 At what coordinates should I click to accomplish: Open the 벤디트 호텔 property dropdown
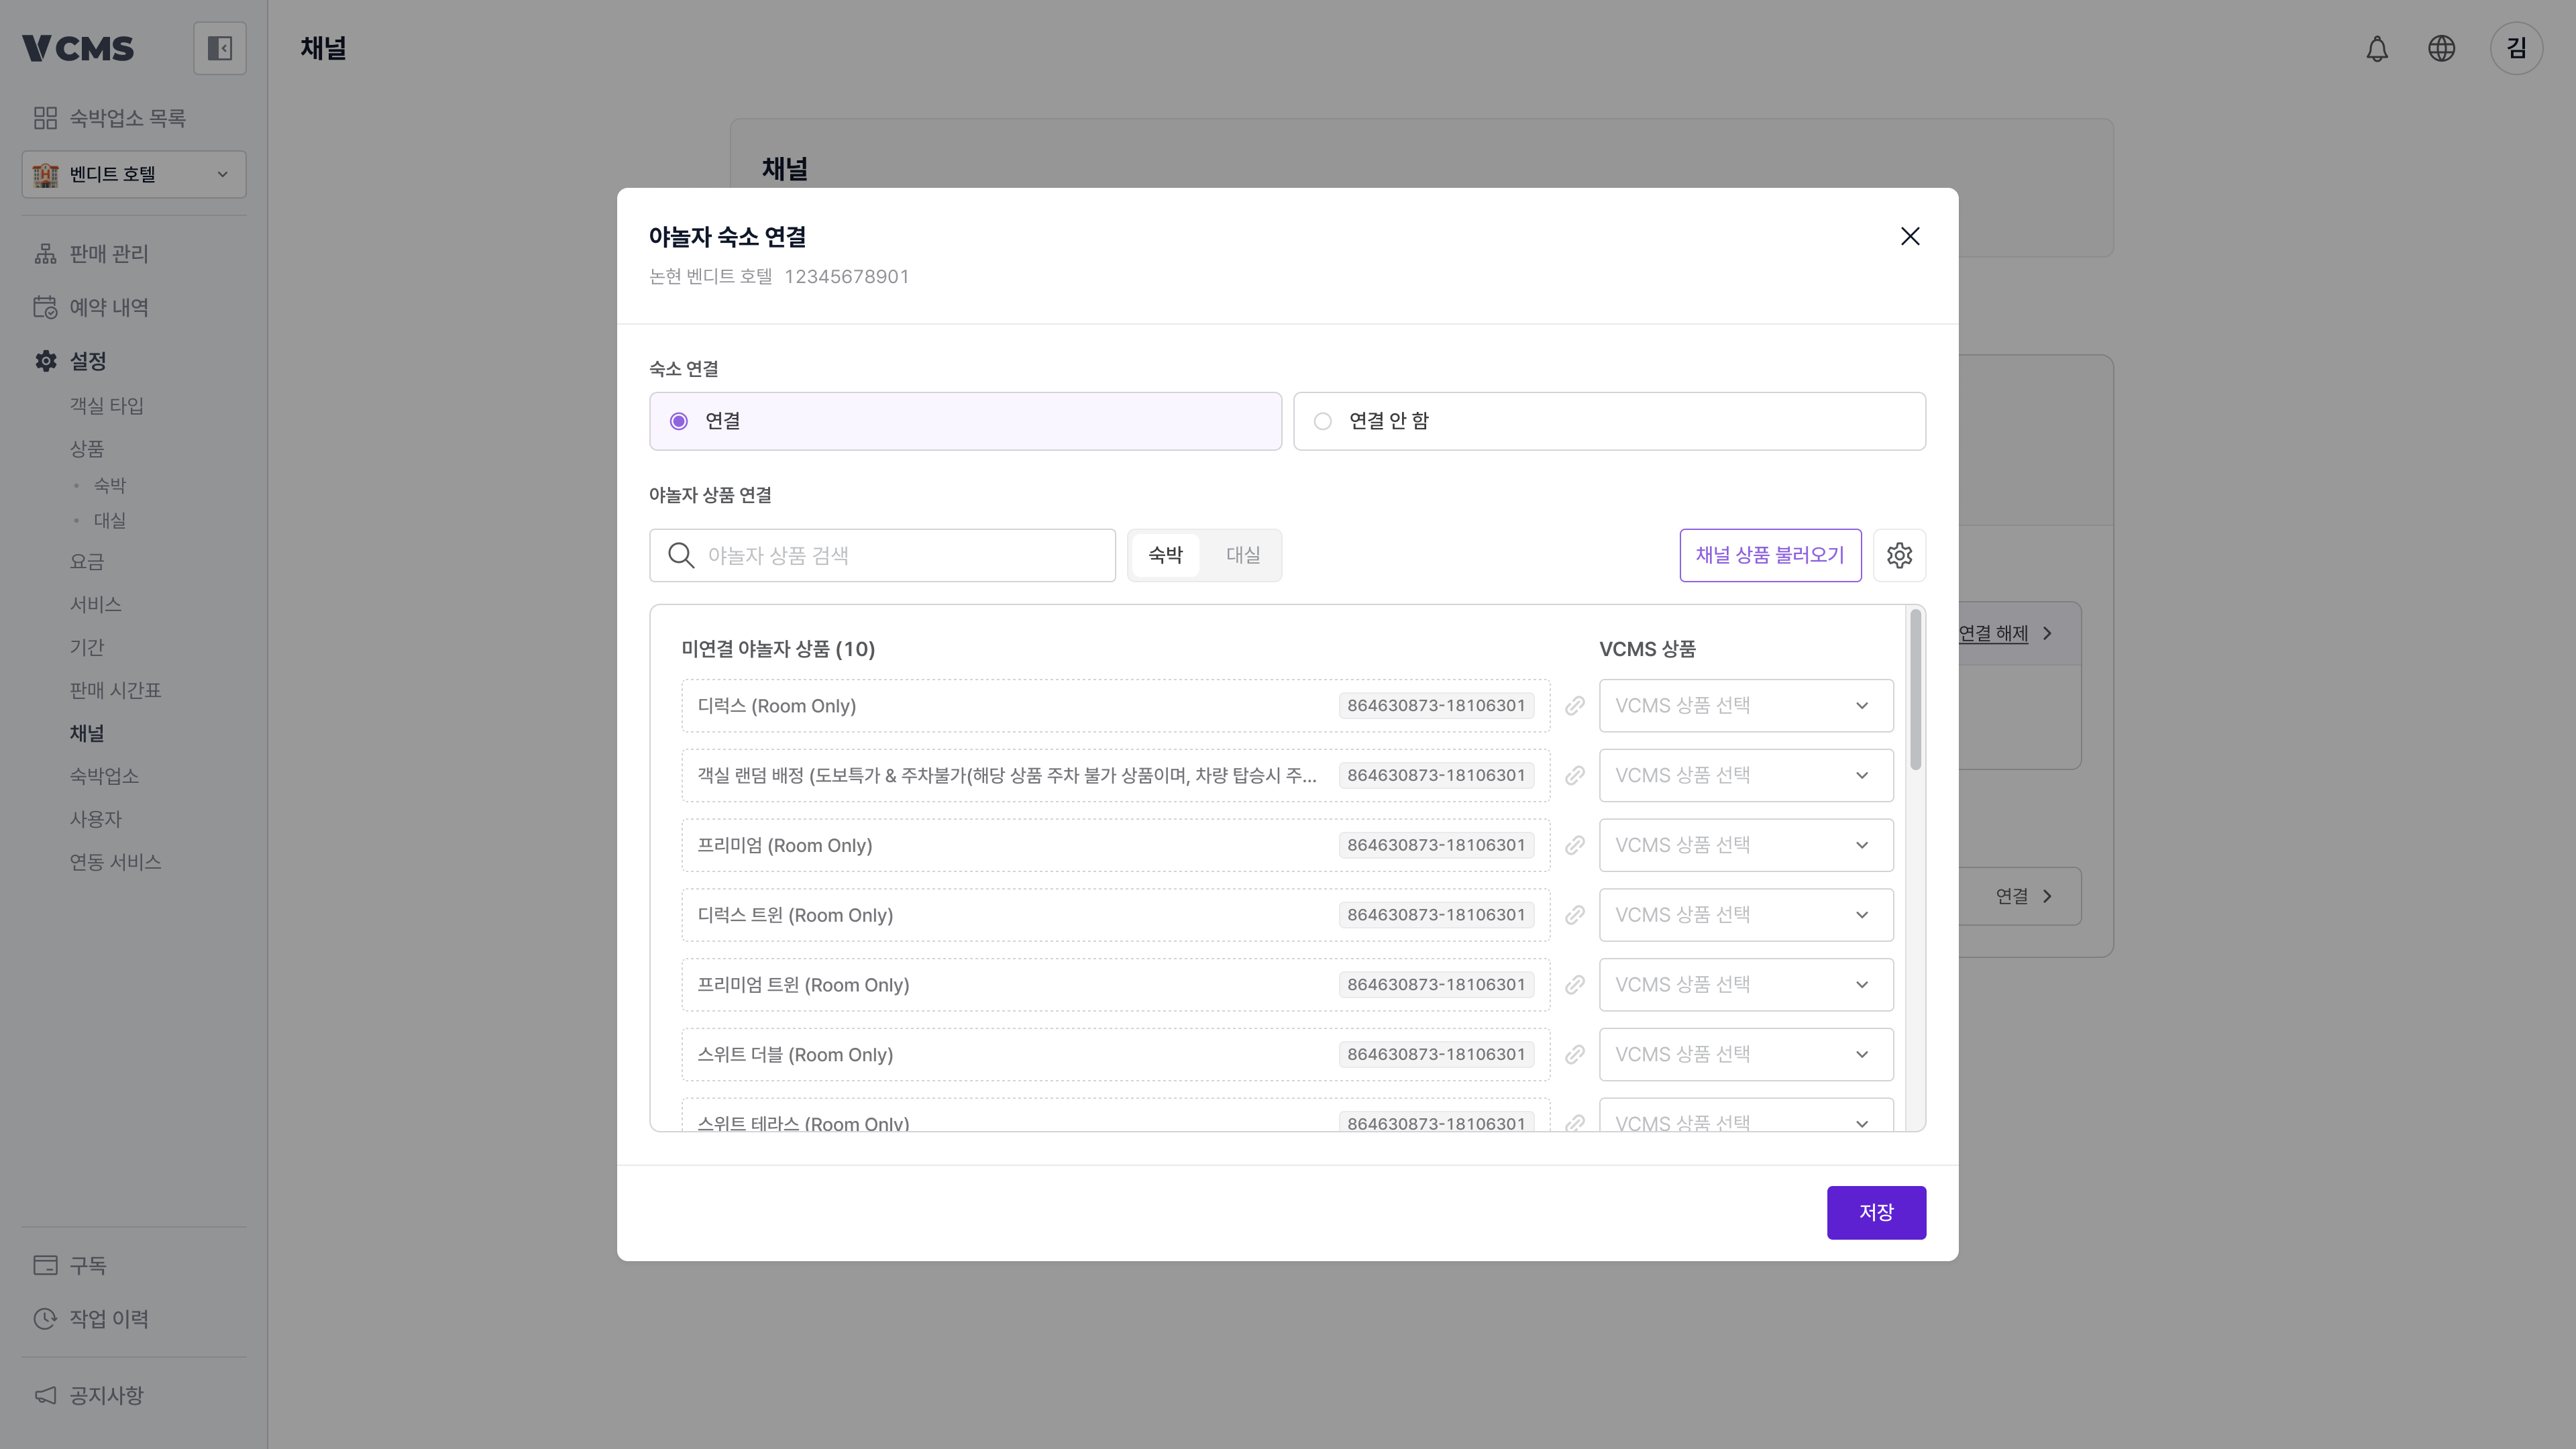pyautogui.click(x=134, y=174)
